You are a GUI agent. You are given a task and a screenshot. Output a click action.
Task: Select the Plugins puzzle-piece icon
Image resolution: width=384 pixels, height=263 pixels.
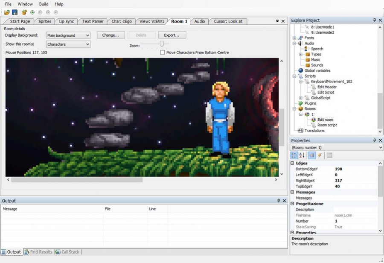(x=301, y=103)
